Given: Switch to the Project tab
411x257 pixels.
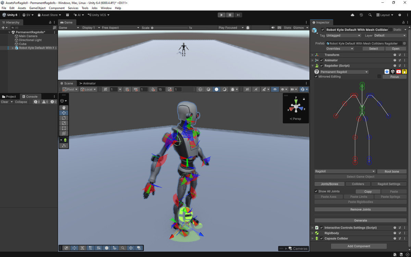Looking at the screenshot, I should [10, 97].
